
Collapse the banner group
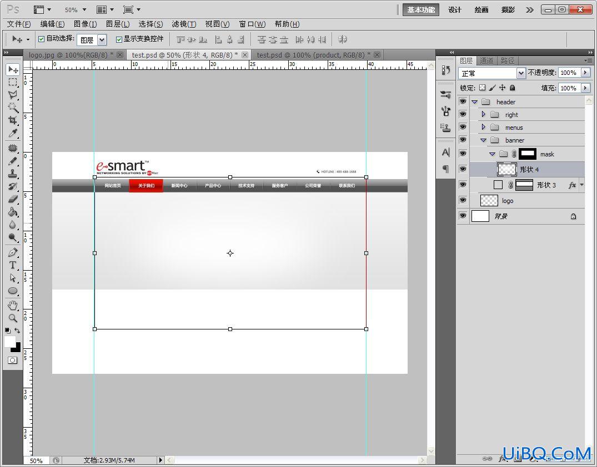coord(484,140)
